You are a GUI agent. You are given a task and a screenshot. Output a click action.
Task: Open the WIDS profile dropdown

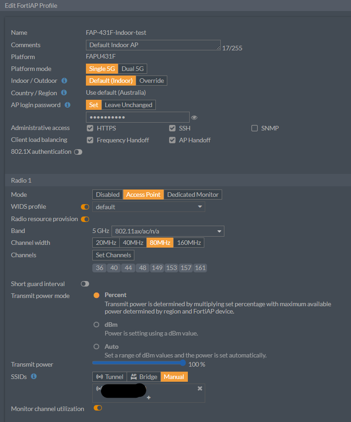(149, 207)
